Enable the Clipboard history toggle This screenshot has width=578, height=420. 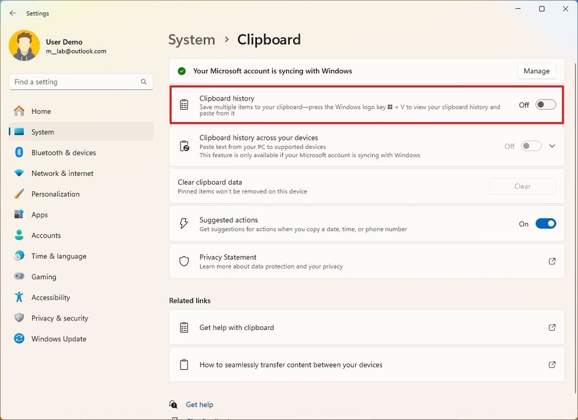(545, 104)
